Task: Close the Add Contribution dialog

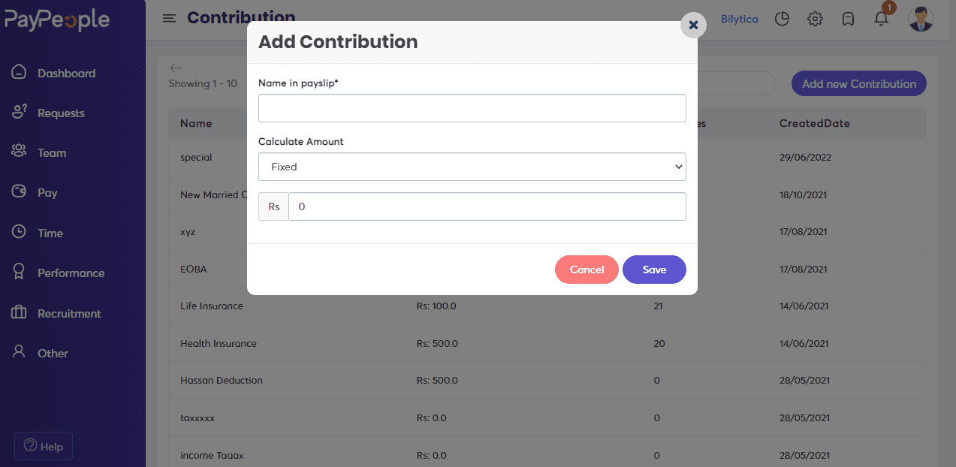Action: (x=693, y=25)
